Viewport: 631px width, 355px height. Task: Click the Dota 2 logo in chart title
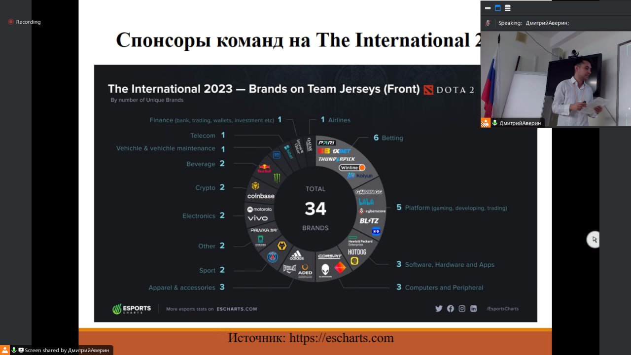(x=449, y=90)
